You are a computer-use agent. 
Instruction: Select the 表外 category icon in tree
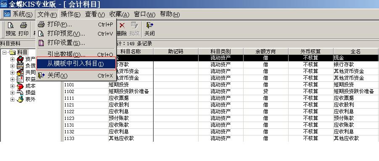20,99
